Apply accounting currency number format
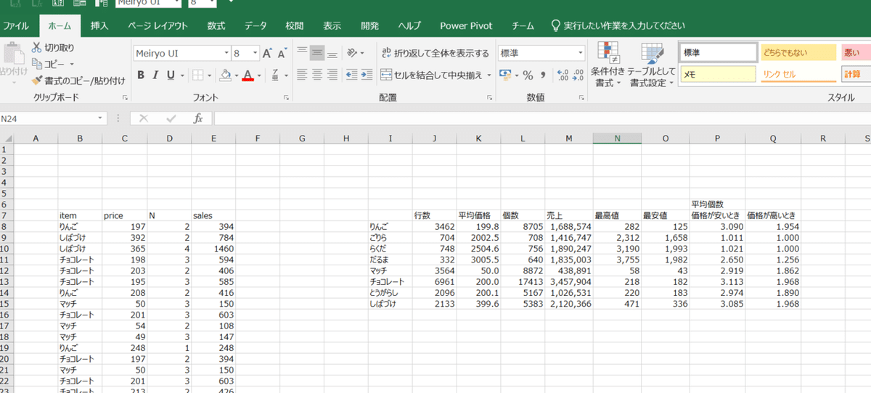 click(505, 75)
